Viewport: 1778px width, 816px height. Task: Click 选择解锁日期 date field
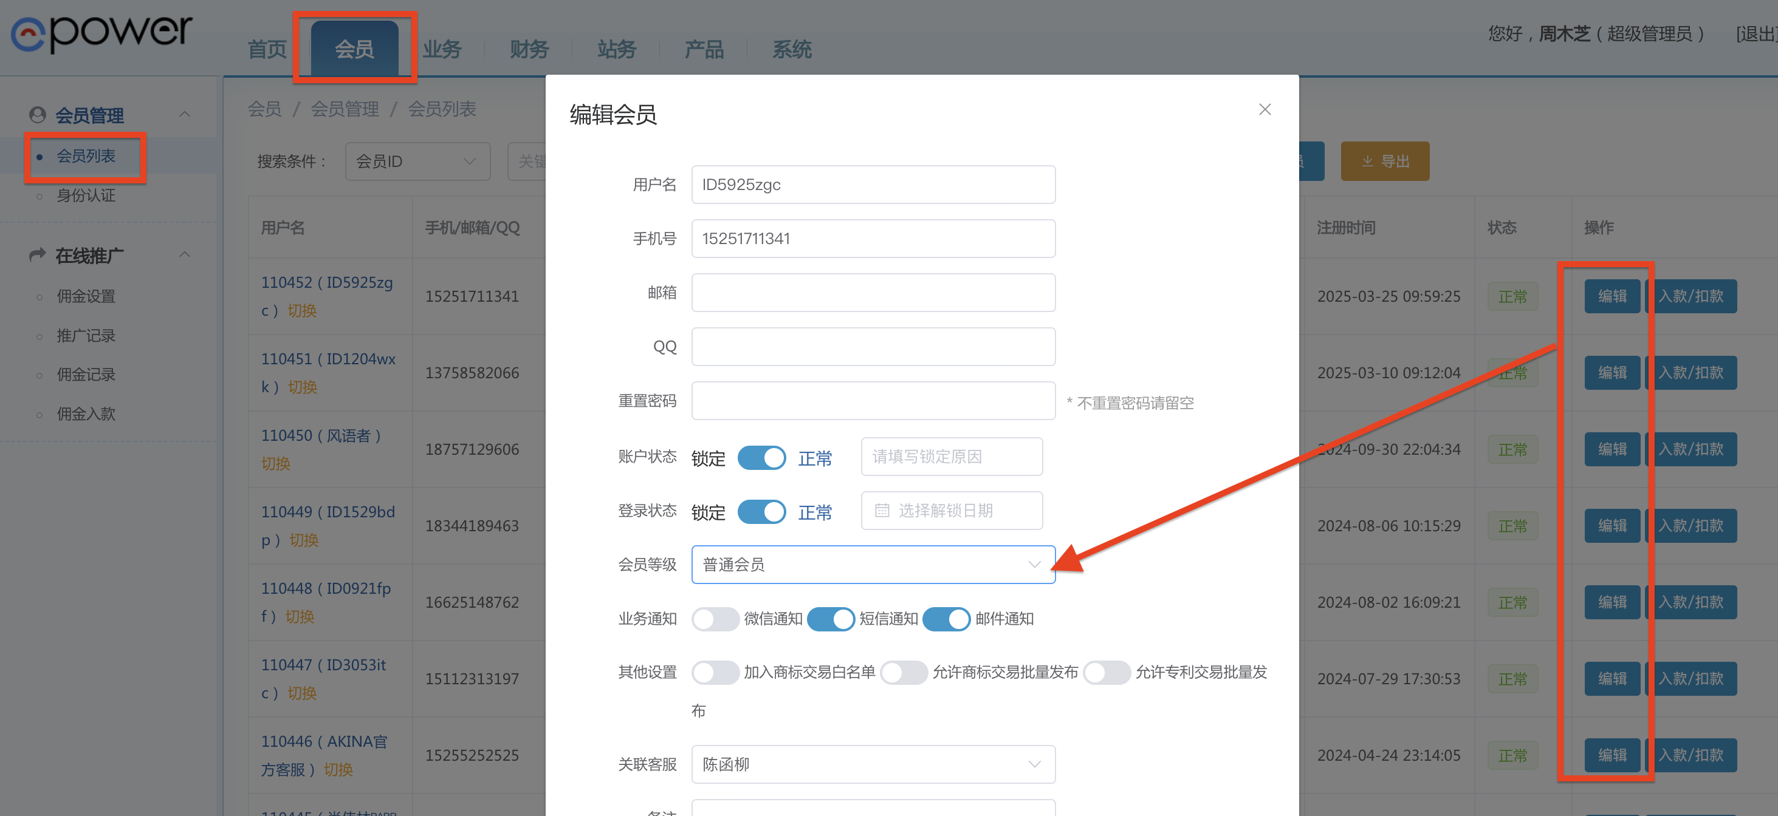952,511
